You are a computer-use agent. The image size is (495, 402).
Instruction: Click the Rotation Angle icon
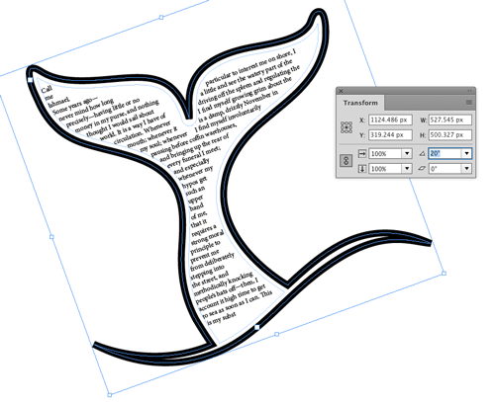[x=422, y=153]
